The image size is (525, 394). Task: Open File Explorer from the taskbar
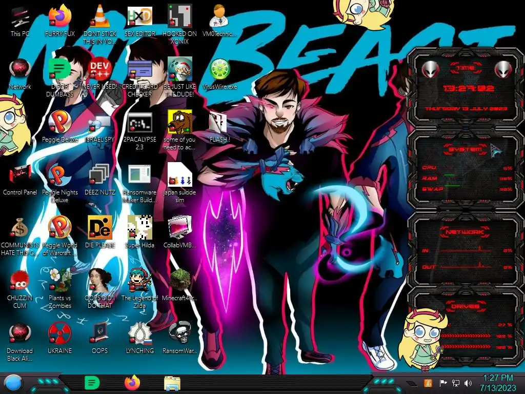point(172,383)
